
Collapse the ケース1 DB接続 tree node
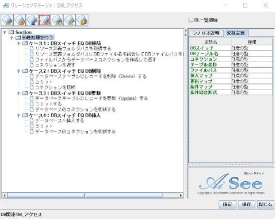[x=18, y=44]
